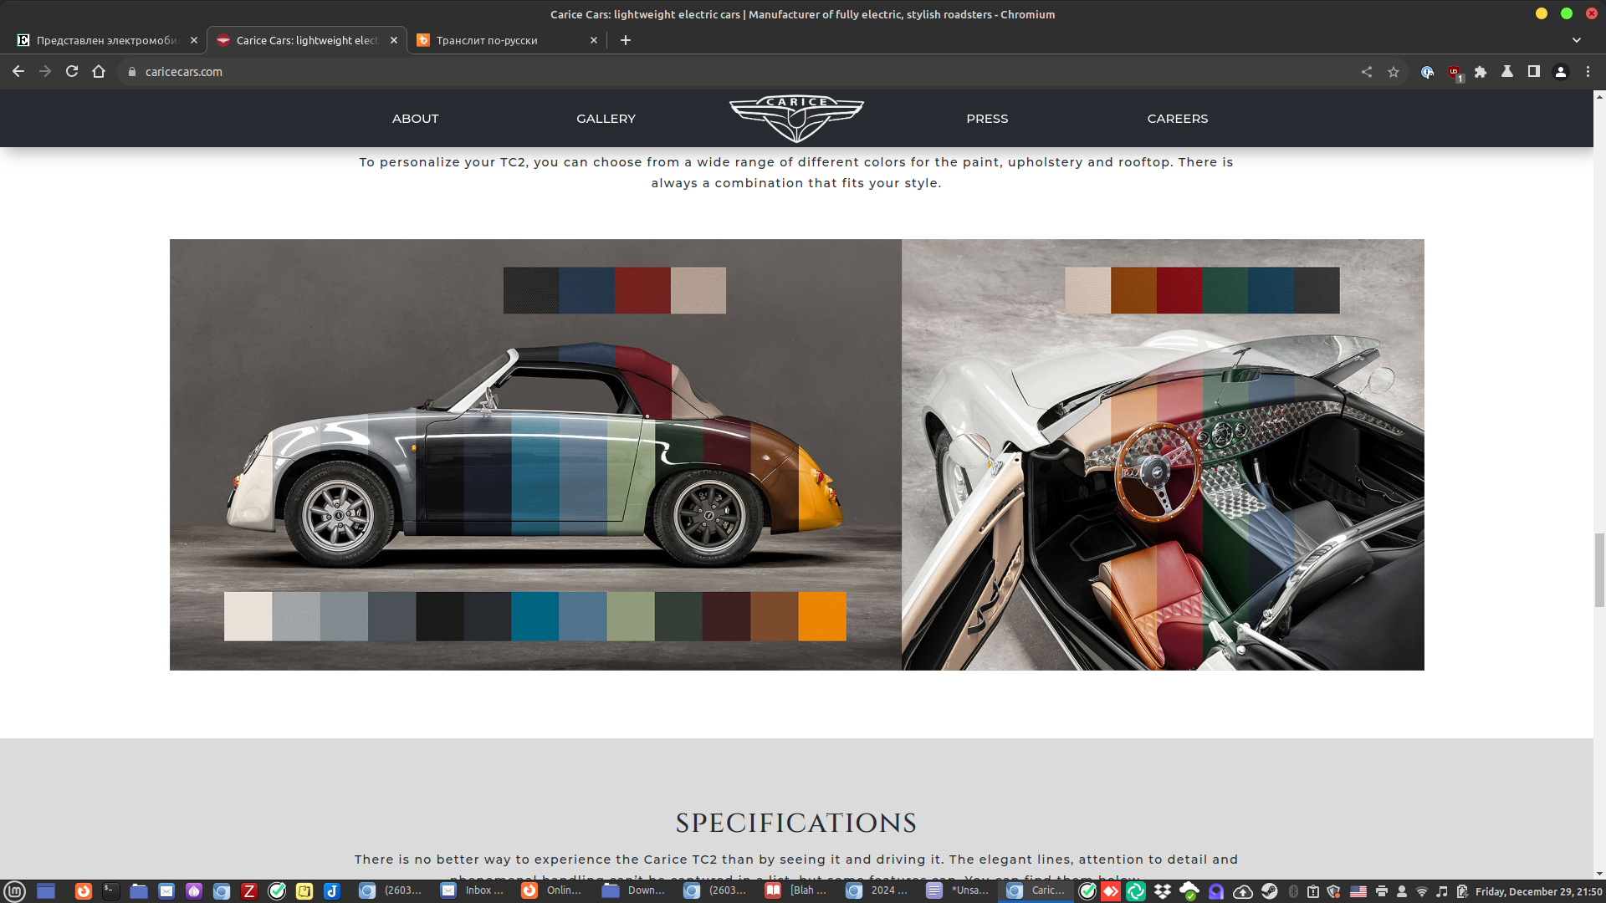Open a new tab with plus button

click(x=626, y=40)
